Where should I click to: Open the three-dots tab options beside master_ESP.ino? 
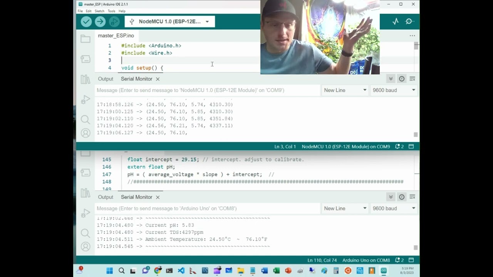[412, 35]
